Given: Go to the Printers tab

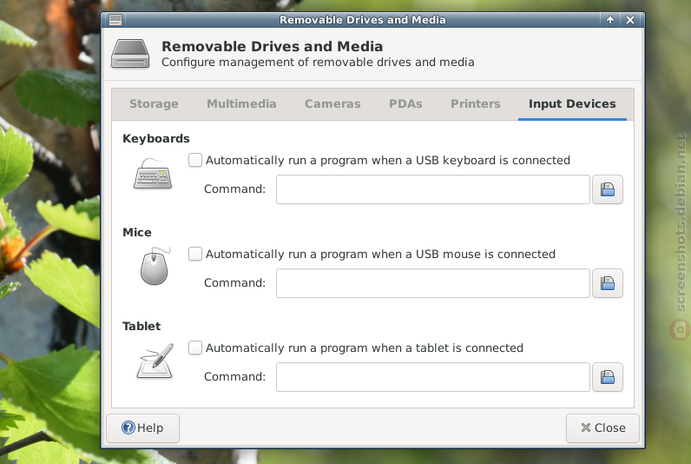Looking at the screenshot, I should 476,104.
